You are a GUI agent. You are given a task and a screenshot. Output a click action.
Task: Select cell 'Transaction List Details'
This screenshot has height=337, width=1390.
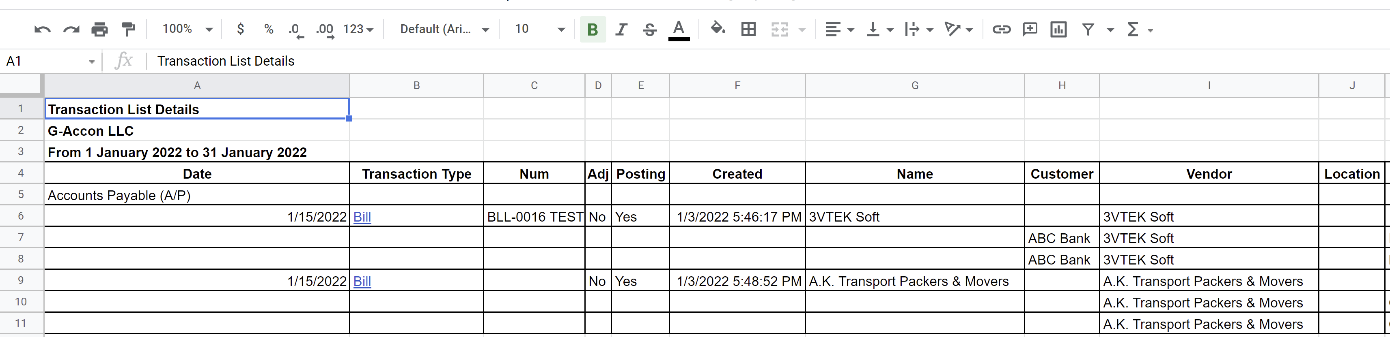(x=197, y=109)
